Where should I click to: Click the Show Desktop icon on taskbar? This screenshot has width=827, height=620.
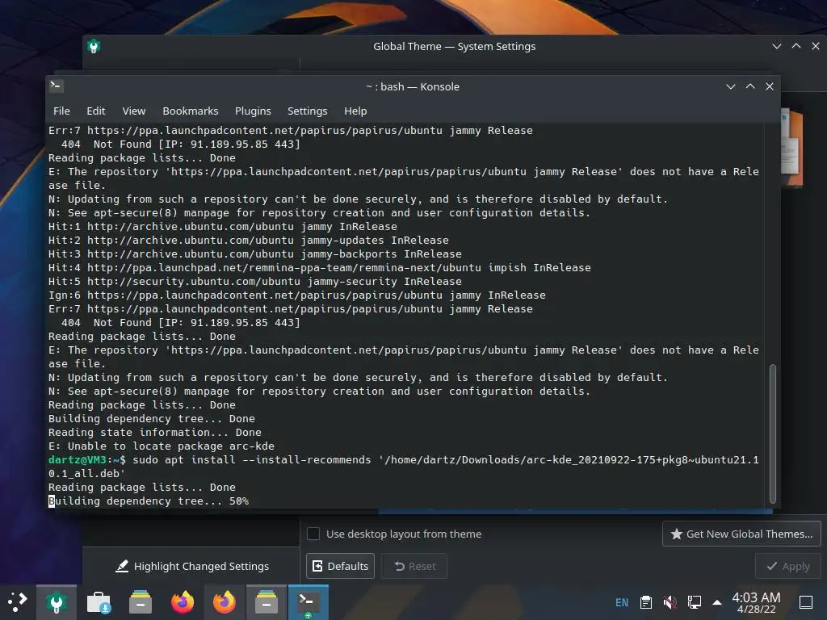tap(806, 602)
